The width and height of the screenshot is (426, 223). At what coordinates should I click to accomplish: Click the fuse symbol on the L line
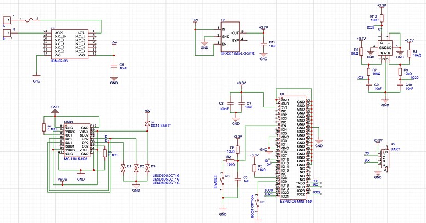pos(30,20)
